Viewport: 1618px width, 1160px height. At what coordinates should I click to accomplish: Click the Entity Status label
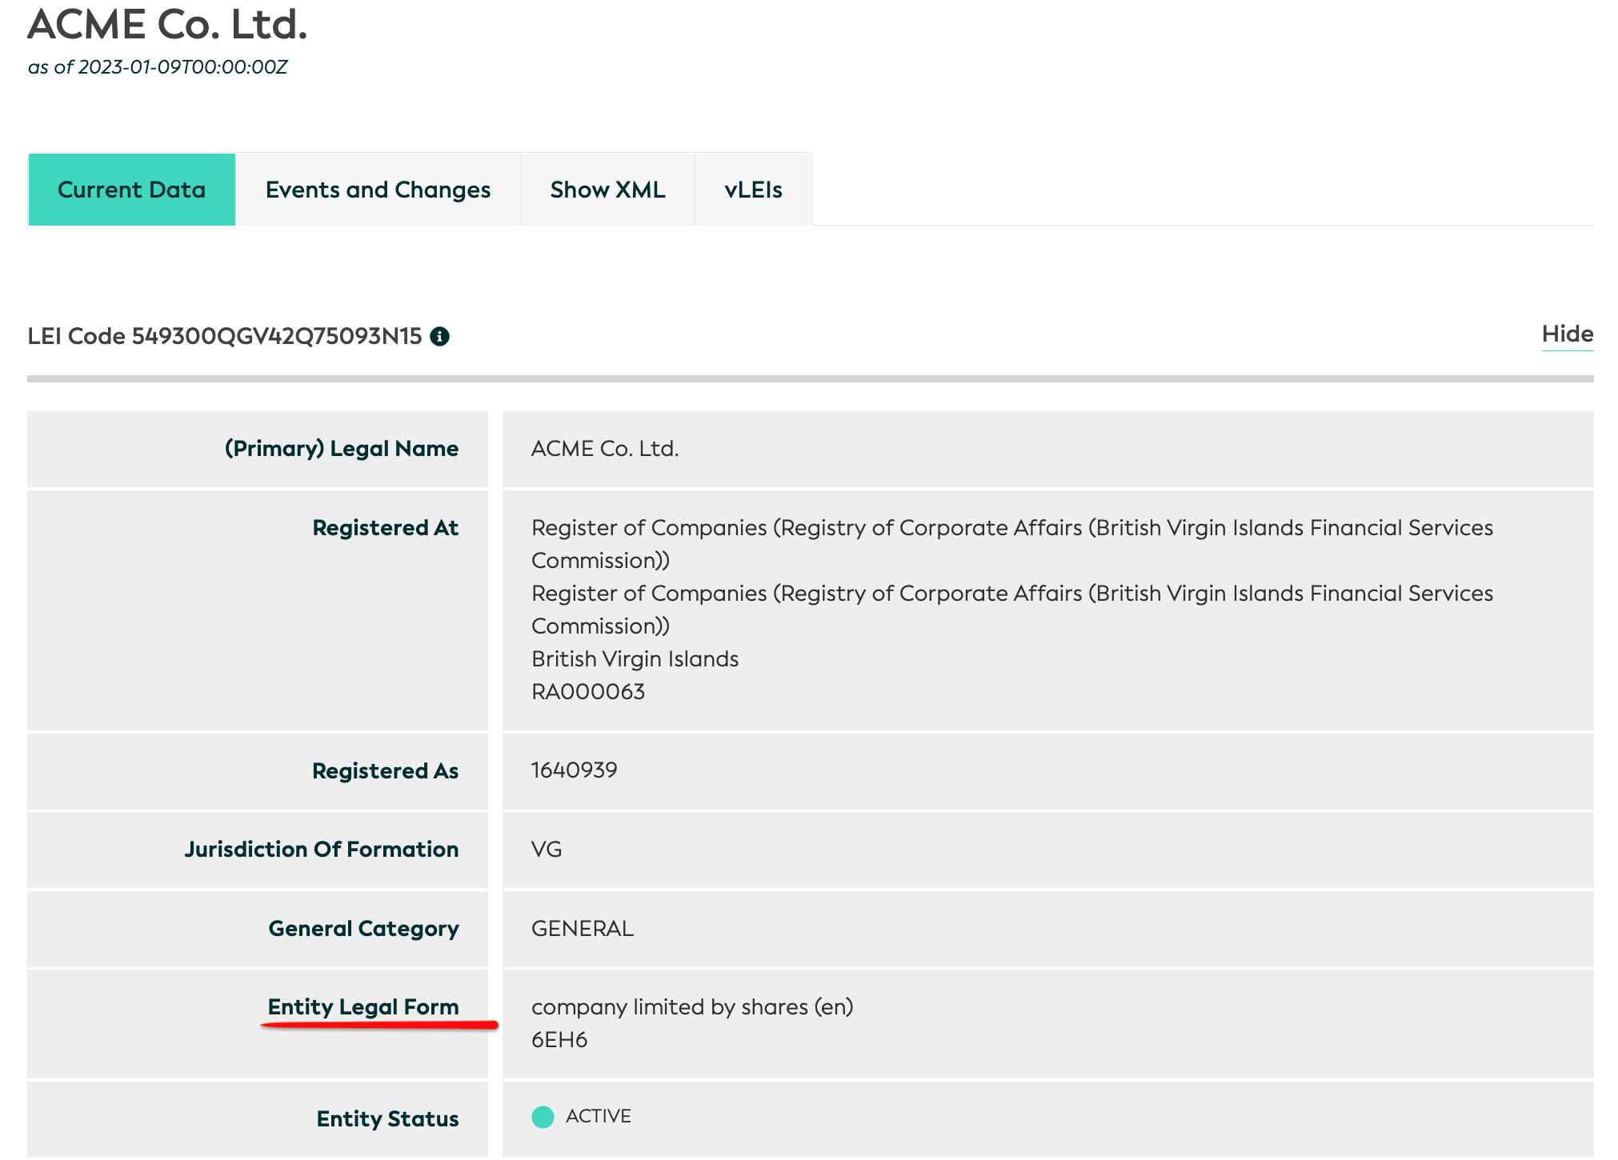point(388,1119)
